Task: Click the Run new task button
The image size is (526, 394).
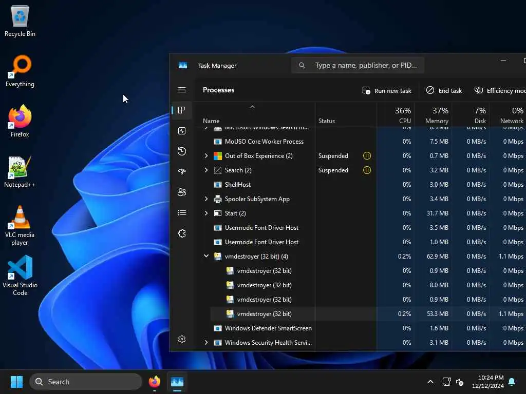Action: [387, 90]
